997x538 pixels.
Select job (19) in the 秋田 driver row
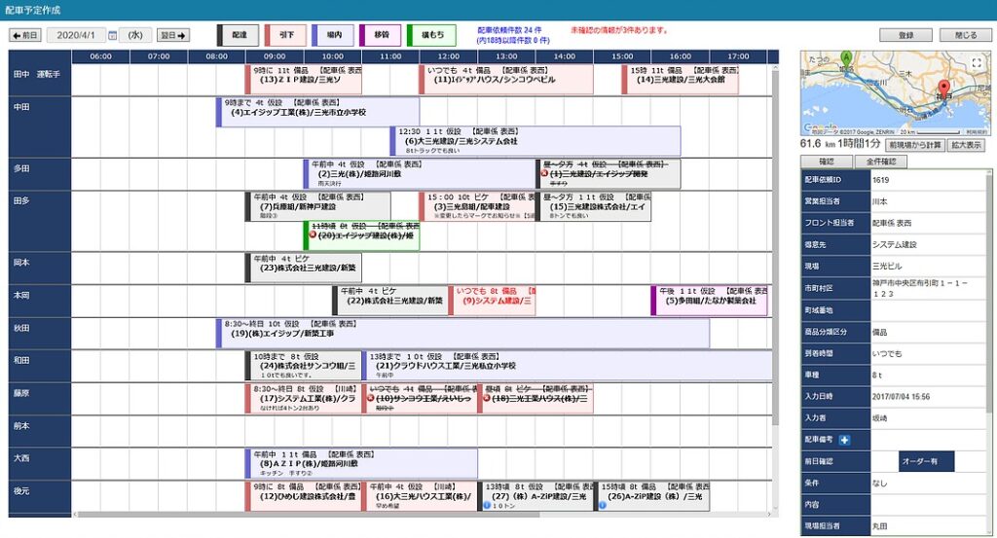[462, 333]
